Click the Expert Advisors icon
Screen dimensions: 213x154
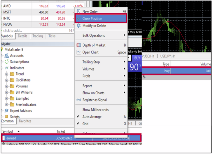point(7,111)
